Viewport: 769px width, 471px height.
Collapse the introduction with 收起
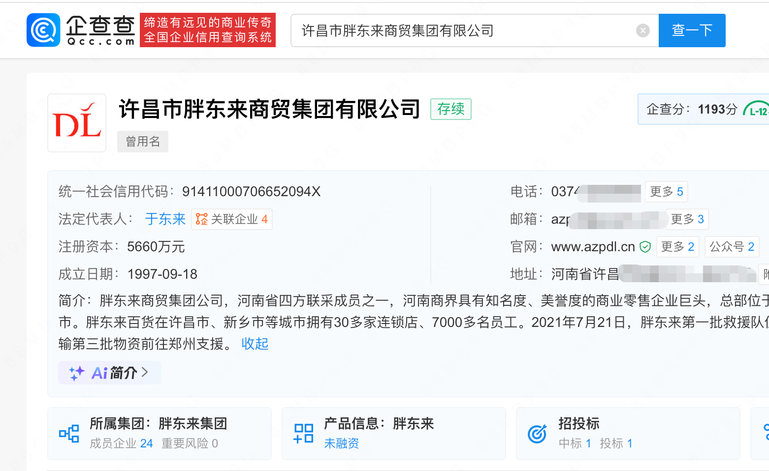point(255,344)
